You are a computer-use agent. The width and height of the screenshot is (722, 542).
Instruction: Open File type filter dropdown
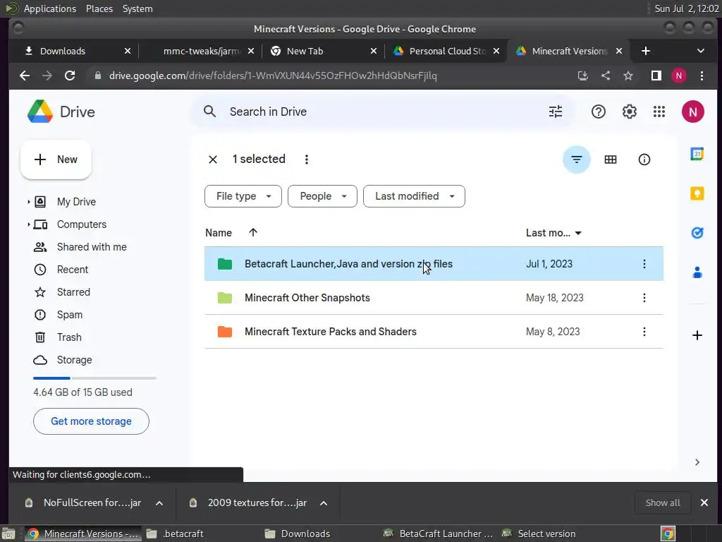(x=243, y=196)
